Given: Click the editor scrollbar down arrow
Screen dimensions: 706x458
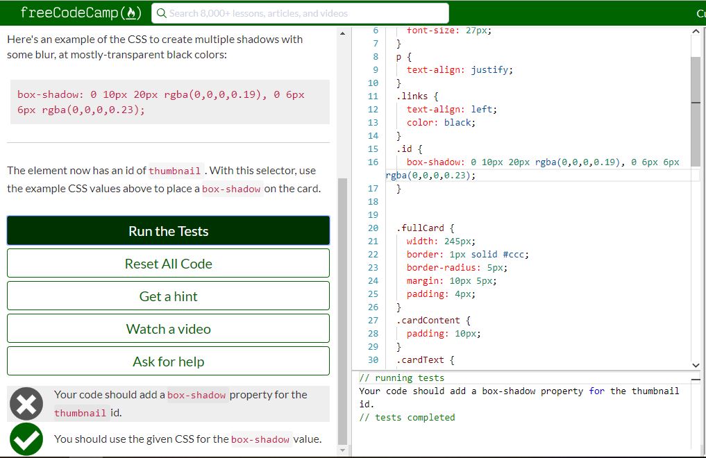Looking at the screenshot, I should point(695,365).
